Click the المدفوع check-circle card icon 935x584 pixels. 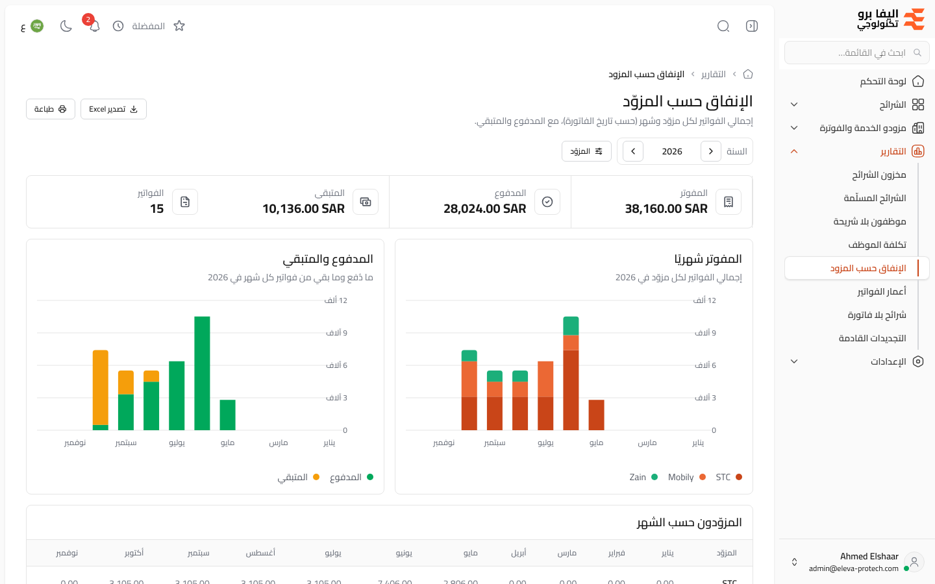pos(547,202)
